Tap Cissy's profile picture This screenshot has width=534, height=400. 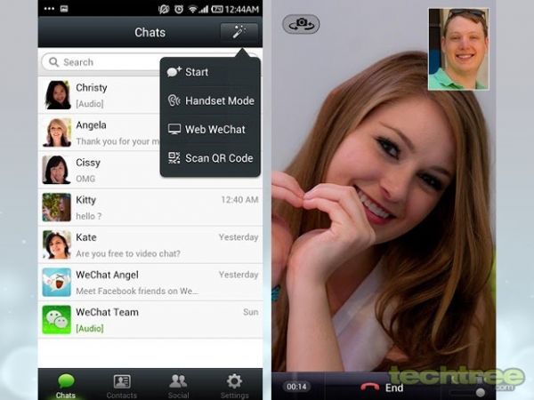click(x=57, y=170)
